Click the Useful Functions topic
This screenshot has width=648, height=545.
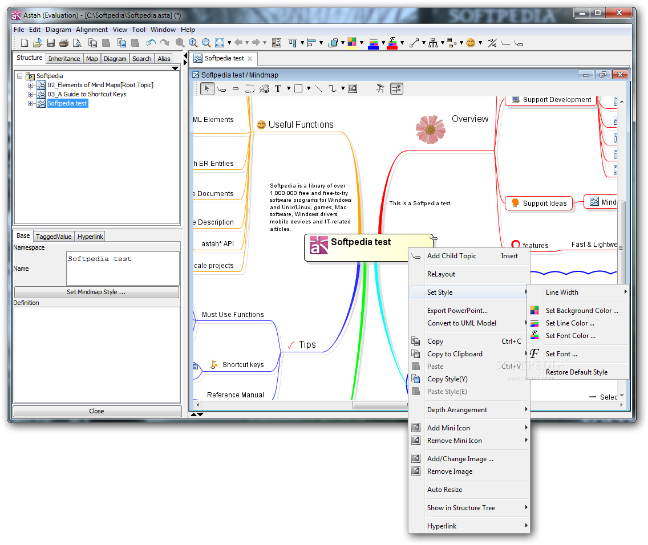coord(301,125)
